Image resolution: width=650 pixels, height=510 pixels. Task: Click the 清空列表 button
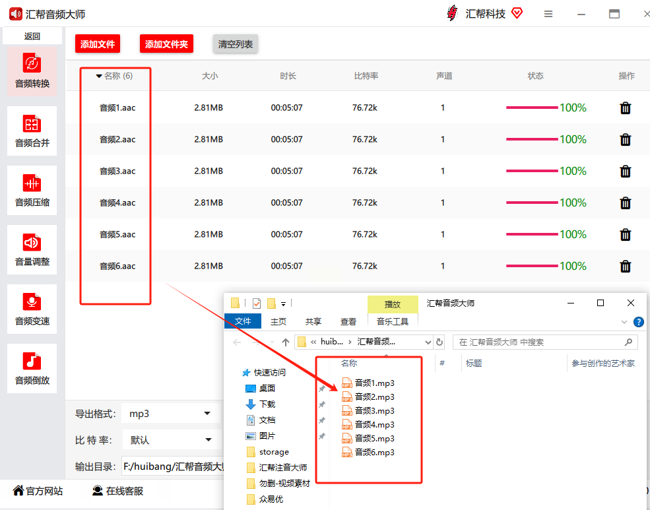pyautogui.click(x=236, y=44)
